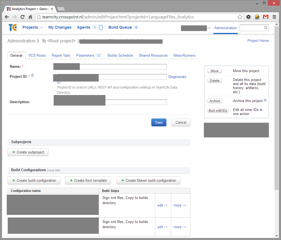Open the Gmail extension icon
The width and height of the screenshot is (281, 240).
266,17
